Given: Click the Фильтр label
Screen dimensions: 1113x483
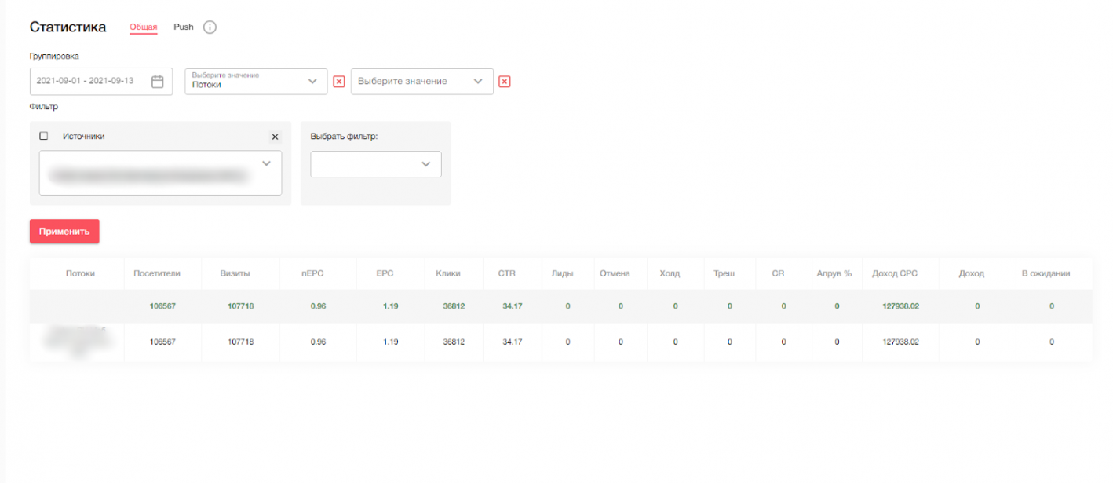Looking at the screenshot, I should 44,107.
